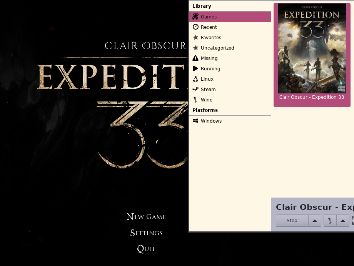This screenshot has width=354, height=266.
Task: Select the Expedition 33 cover art thumbnail
Action: 312,48
